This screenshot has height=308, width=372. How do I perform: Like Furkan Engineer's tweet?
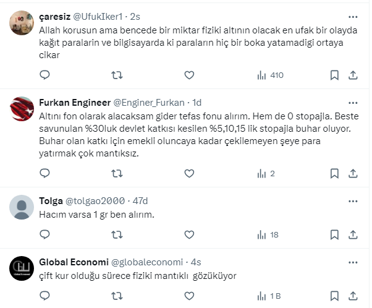pyautogui.click(x=188, y=174)
